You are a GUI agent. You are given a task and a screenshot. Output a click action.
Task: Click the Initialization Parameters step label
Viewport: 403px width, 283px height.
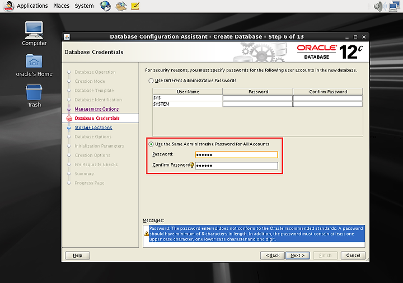coord(99,146)
